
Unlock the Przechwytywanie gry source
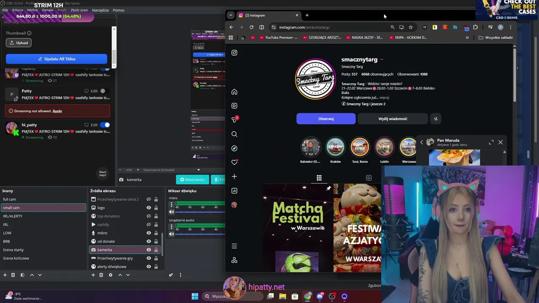pyautogui.click(x=156, y=258)
